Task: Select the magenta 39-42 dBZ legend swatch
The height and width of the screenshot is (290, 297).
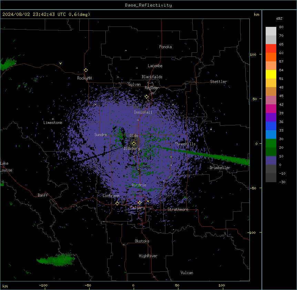Action: [271, 108]
